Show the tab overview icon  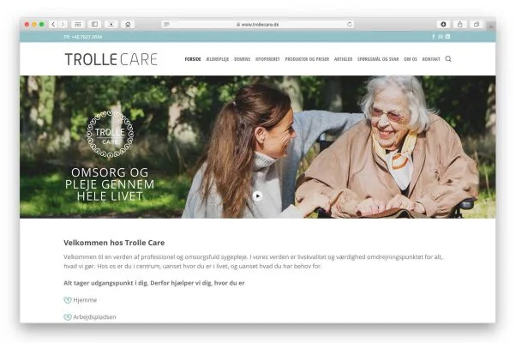pos(477,24)
